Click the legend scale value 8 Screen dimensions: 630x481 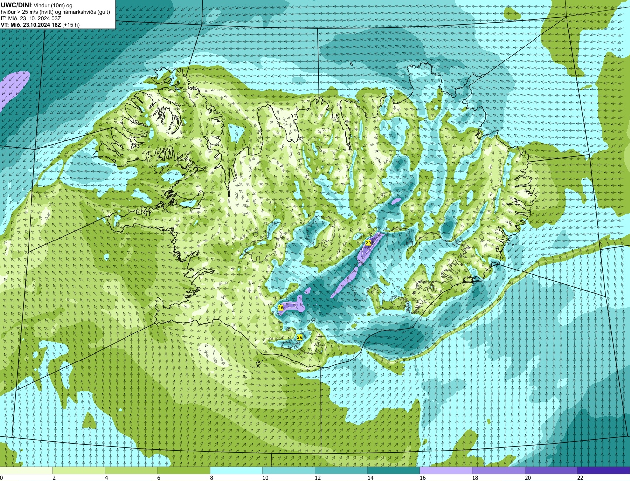tap(211, 478)
